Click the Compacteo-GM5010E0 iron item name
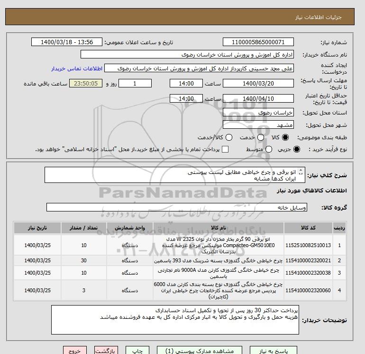Viewport: 365px width, 354px height. click(x=219, y=246)
